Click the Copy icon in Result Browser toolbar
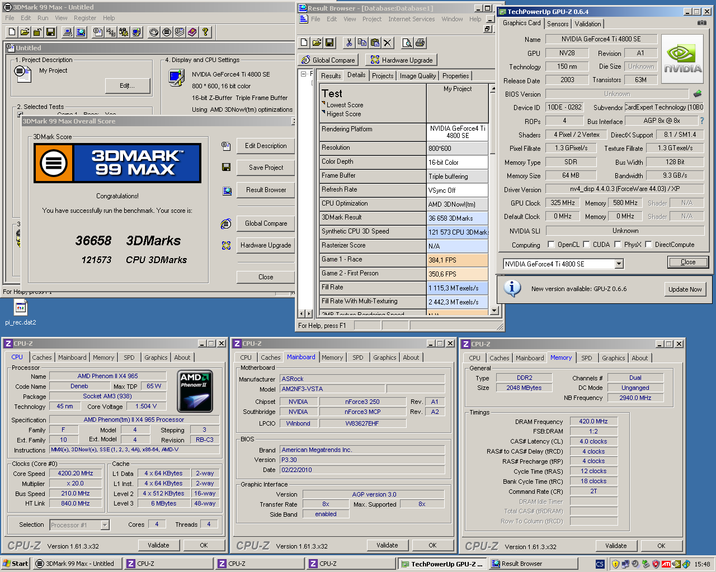Screen dimensions: 716x572 [362, 42]
